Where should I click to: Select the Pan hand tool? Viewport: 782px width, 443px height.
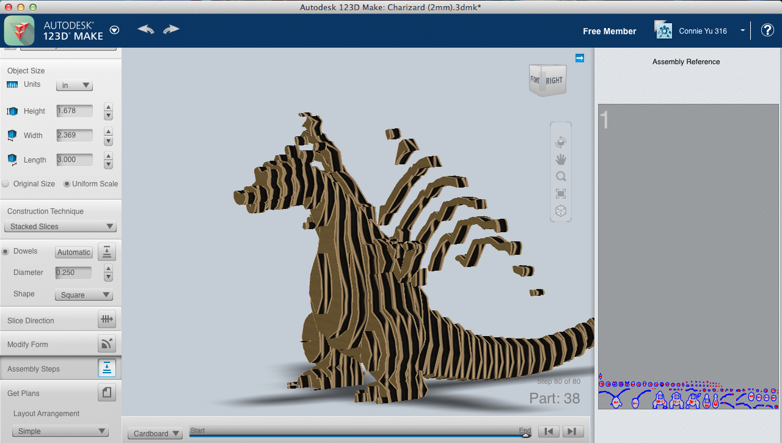(x=561, y=159)
